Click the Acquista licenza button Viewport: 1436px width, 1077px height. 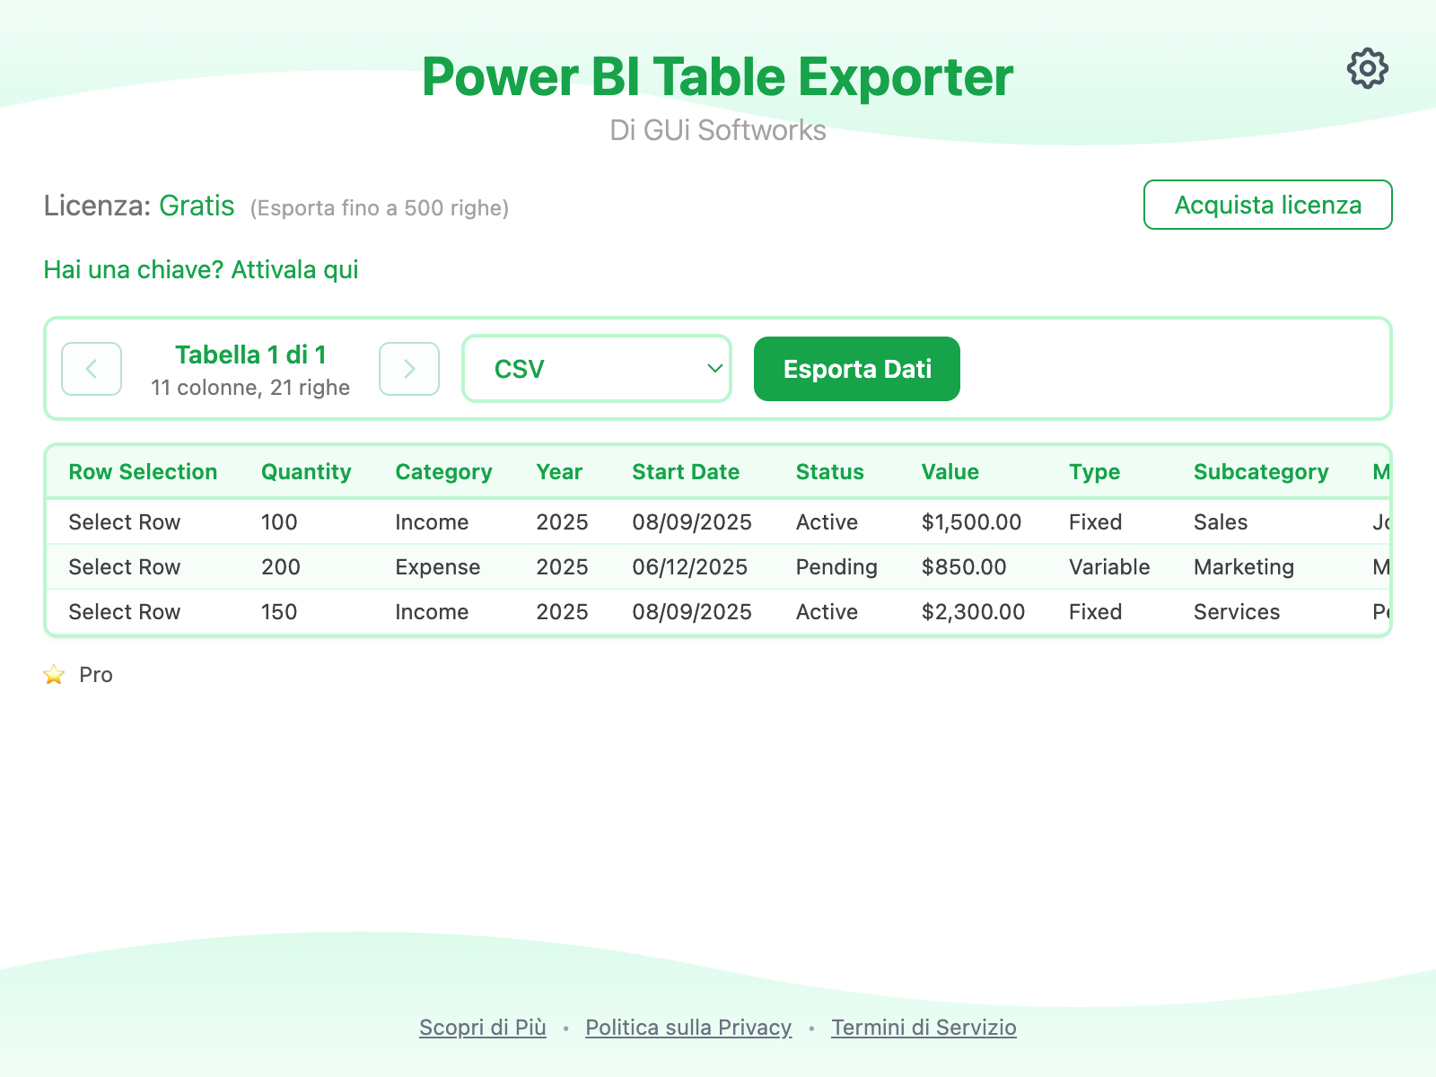pos(1267,205)
